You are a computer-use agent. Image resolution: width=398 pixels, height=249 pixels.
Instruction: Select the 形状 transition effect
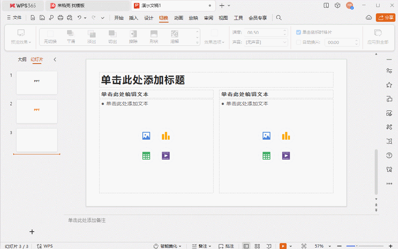tap(154, 37)
